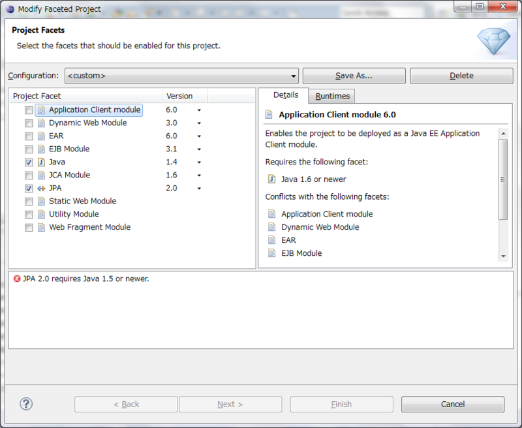Click the EAR icon under Conflicts in Details
The image size is (522, 428).
(271, 240)
